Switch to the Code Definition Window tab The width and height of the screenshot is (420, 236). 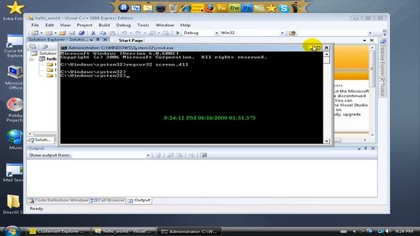(58, 201)
